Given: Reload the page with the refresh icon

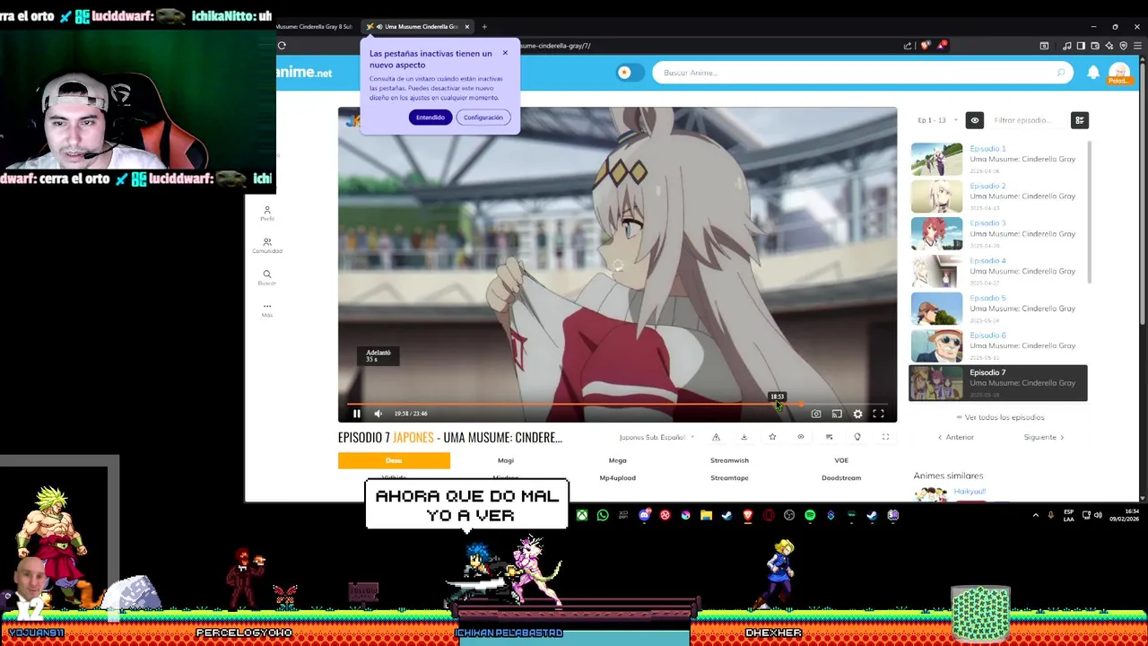Looking at the screenshot, I should point(282,46).
